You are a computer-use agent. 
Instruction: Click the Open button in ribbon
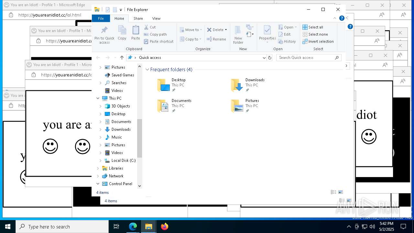click(x=286, y=27)
